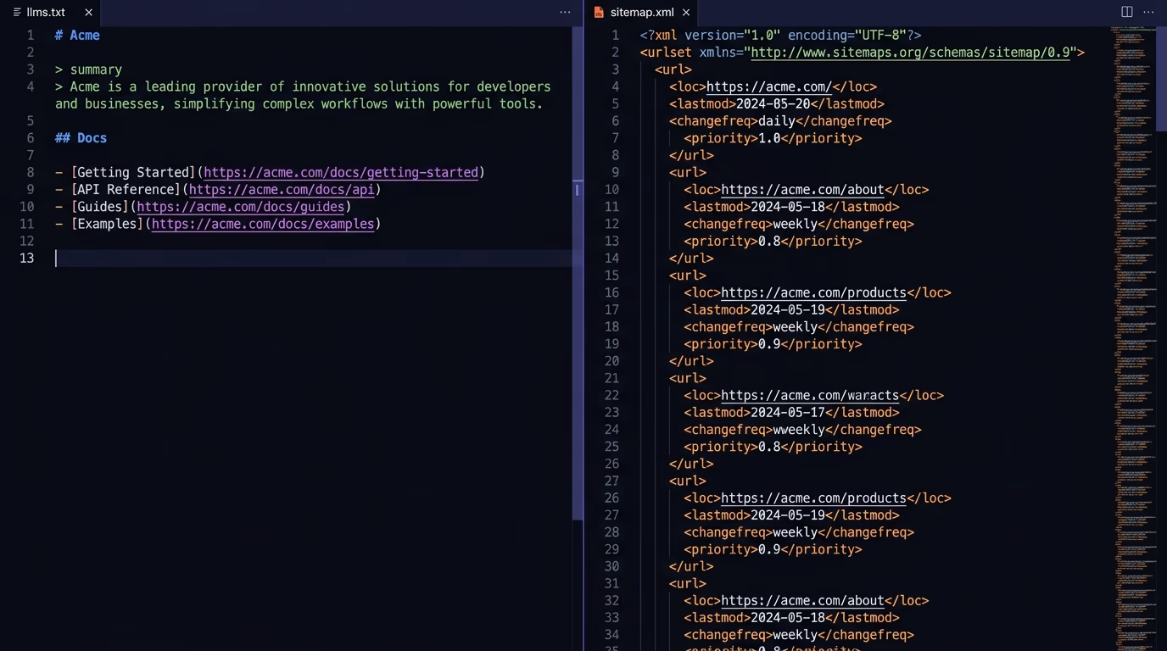
Task: Close the sitemap.xml tab
Action: [x=686, y=12]
